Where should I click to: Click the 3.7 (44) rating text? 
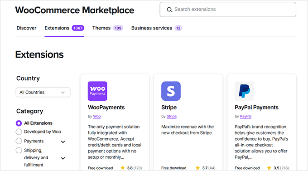click(x=209, y=168)
